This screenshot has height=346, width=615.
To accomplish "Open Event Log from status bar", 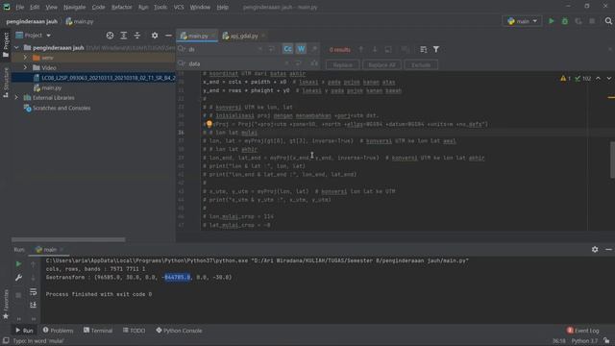I will click(583, 331).
